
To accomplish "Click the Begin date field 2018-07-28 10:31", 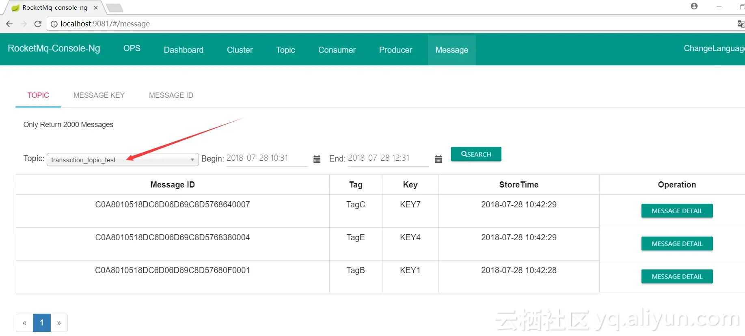I will click(x=267, y=158).
